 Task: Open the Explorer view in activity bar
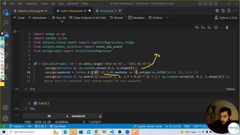(5, 12)
